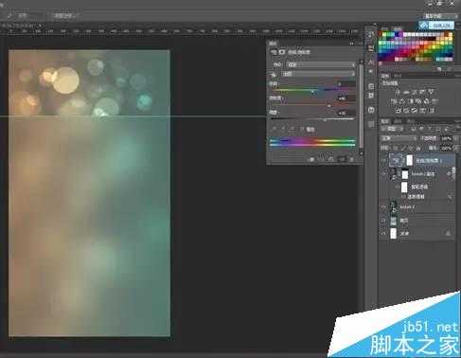The image size is (461, 358).
Task: Switch to the Adjustments tab
Action: 384,76
